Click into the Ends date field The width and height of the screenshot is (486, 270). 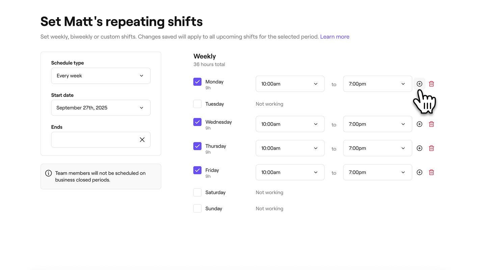click(x=94, y=140)
